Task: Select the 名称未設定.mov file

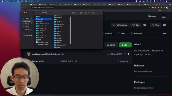Action: (x=44, y=45)
